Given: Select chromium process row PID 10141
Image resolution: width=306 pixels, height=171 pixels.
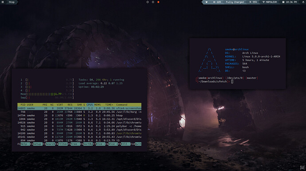Looking at the screenshot, I should click(x=79, y=137).
